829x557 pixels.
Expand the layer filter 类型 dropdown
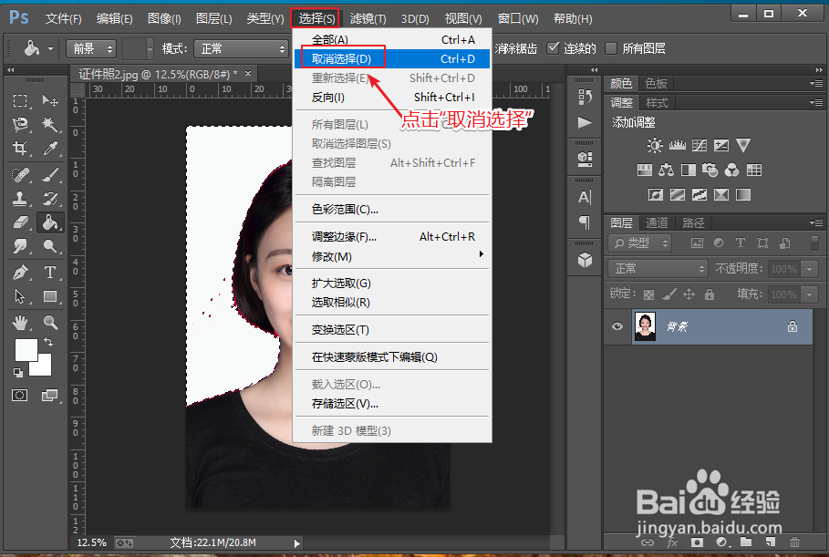tap(638, 242)
